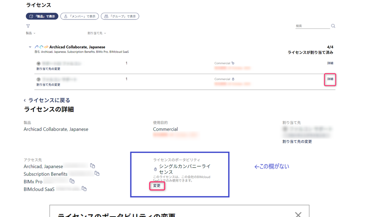Switch to the 「製品」で表示 view

pos(42,16)
